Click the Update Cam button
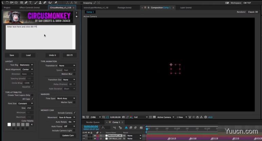Viewport: 262px width, 141px height. click(68, 136)
